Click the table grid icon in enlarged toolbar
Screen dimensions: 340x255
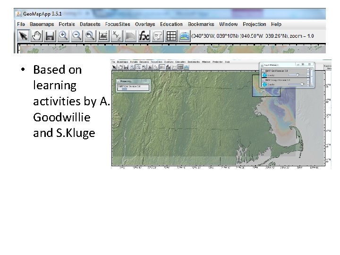171,36
